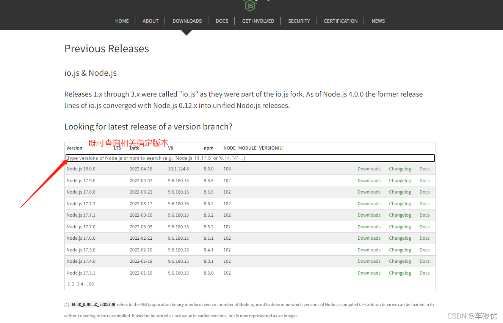The image size is (503, 323).
Task: Open Changelog for Node.js 17.3.1
Action: (400, 273)
